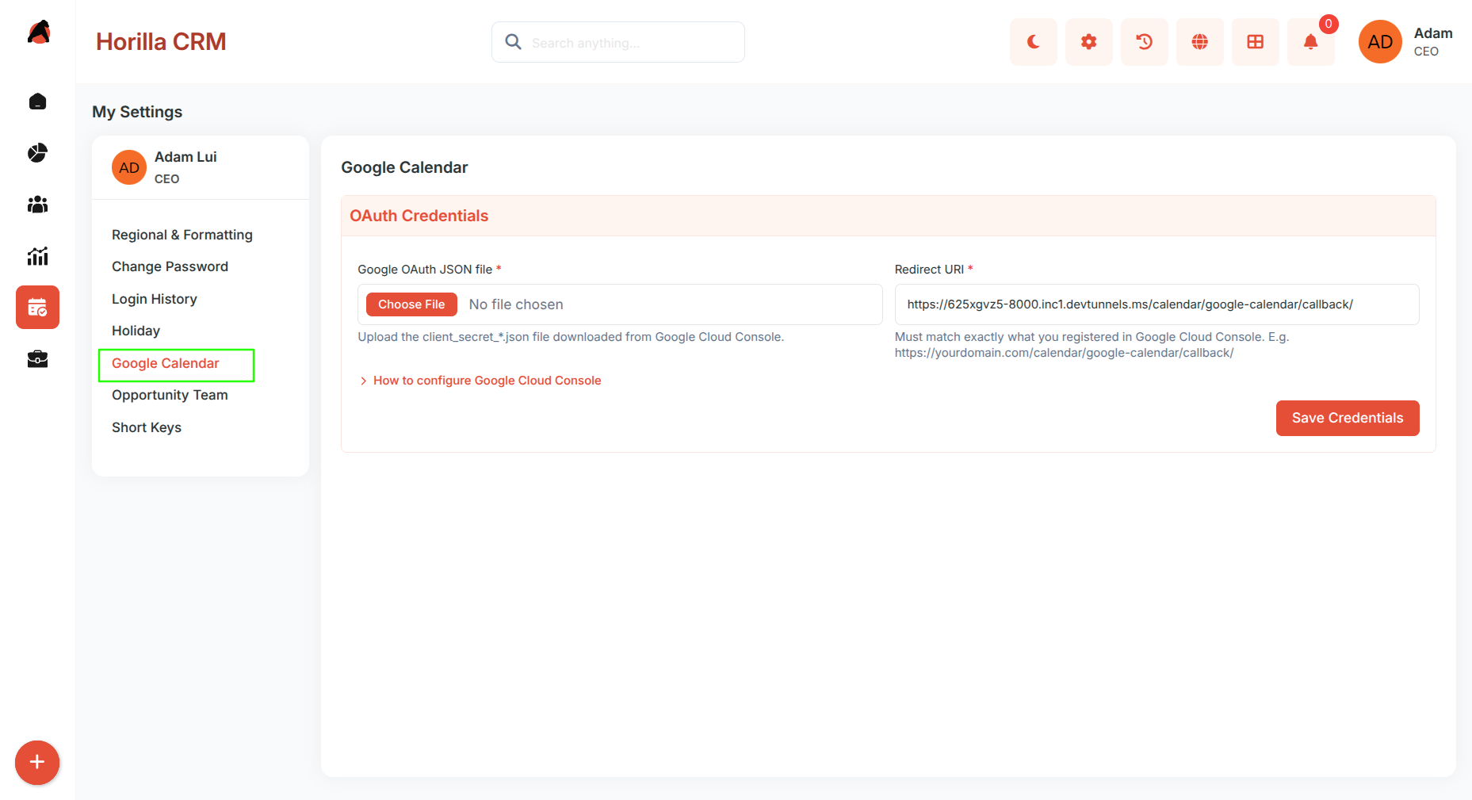This screenshot has width=1472, height=800.
Task: Click the AD avatar in the top bar
Action: click(x=1380, y=42)
